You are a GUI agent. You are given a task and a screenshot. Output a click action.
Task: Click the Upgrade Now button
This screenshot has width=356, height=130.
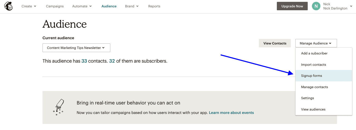tap(292, 6)
